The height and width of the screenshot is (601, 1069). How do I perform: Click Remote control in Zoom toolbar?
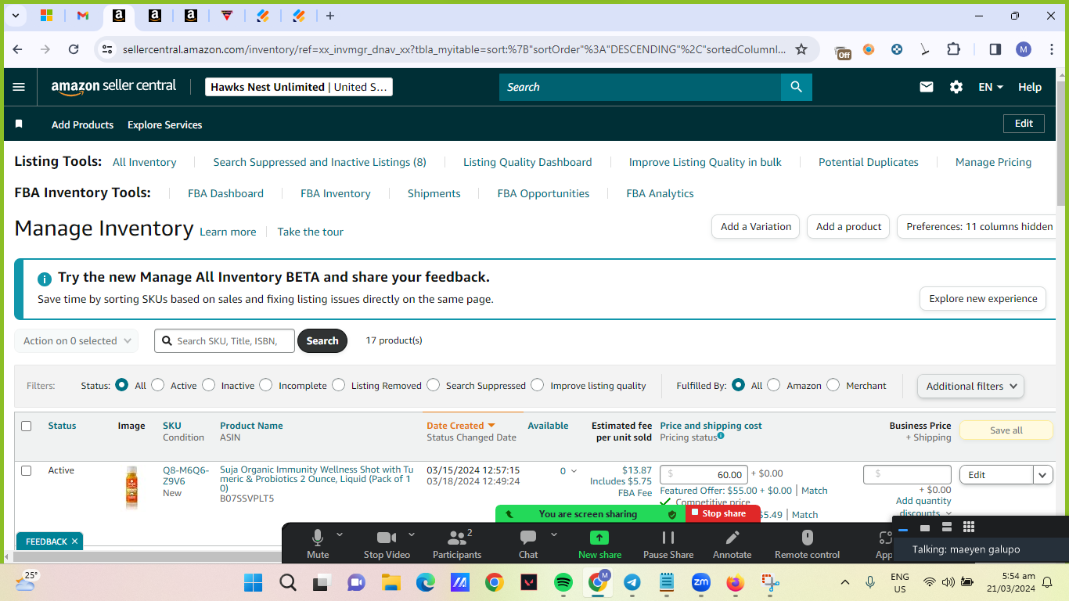(807, 544)
